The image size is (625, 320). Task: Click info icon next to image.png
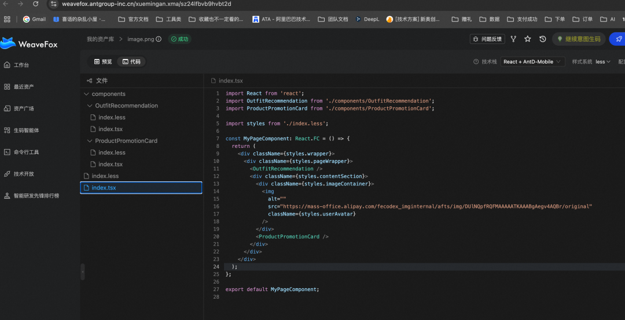click(x=159, y=39)
